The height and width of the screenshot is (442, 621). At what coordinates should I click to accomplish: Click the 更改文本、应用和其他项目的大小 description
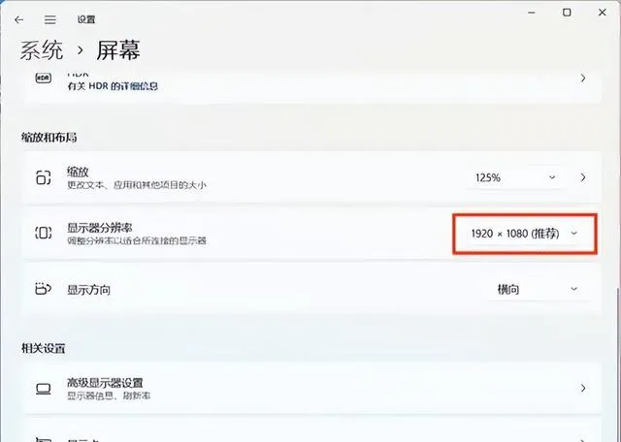pos(137,185)
